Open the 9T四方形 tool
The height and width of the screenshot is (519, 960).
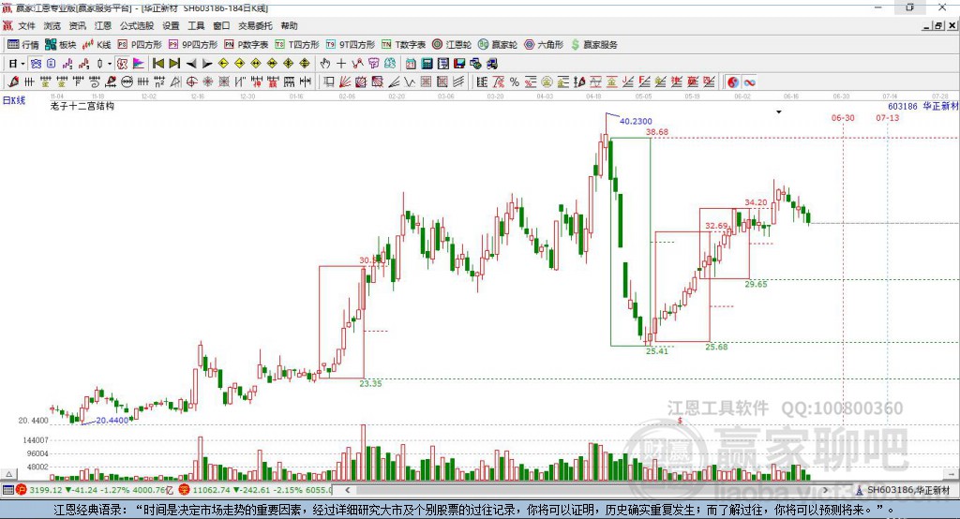(351, 45)
